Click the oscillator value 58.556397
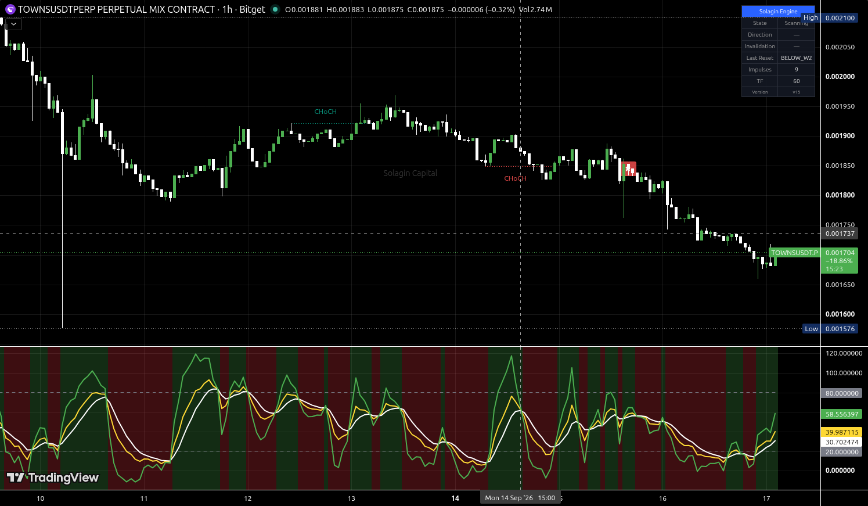The width and height of the screenshot is (868, 506). coord(842,414)
